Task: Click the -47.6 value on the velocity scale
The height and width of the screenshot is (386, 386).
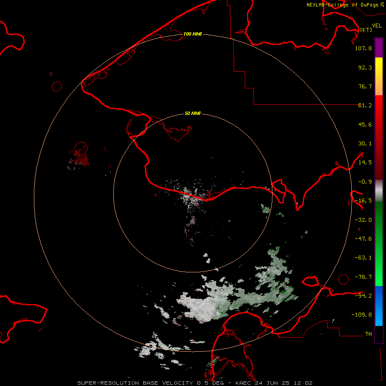Action: [x=363, y=239]
